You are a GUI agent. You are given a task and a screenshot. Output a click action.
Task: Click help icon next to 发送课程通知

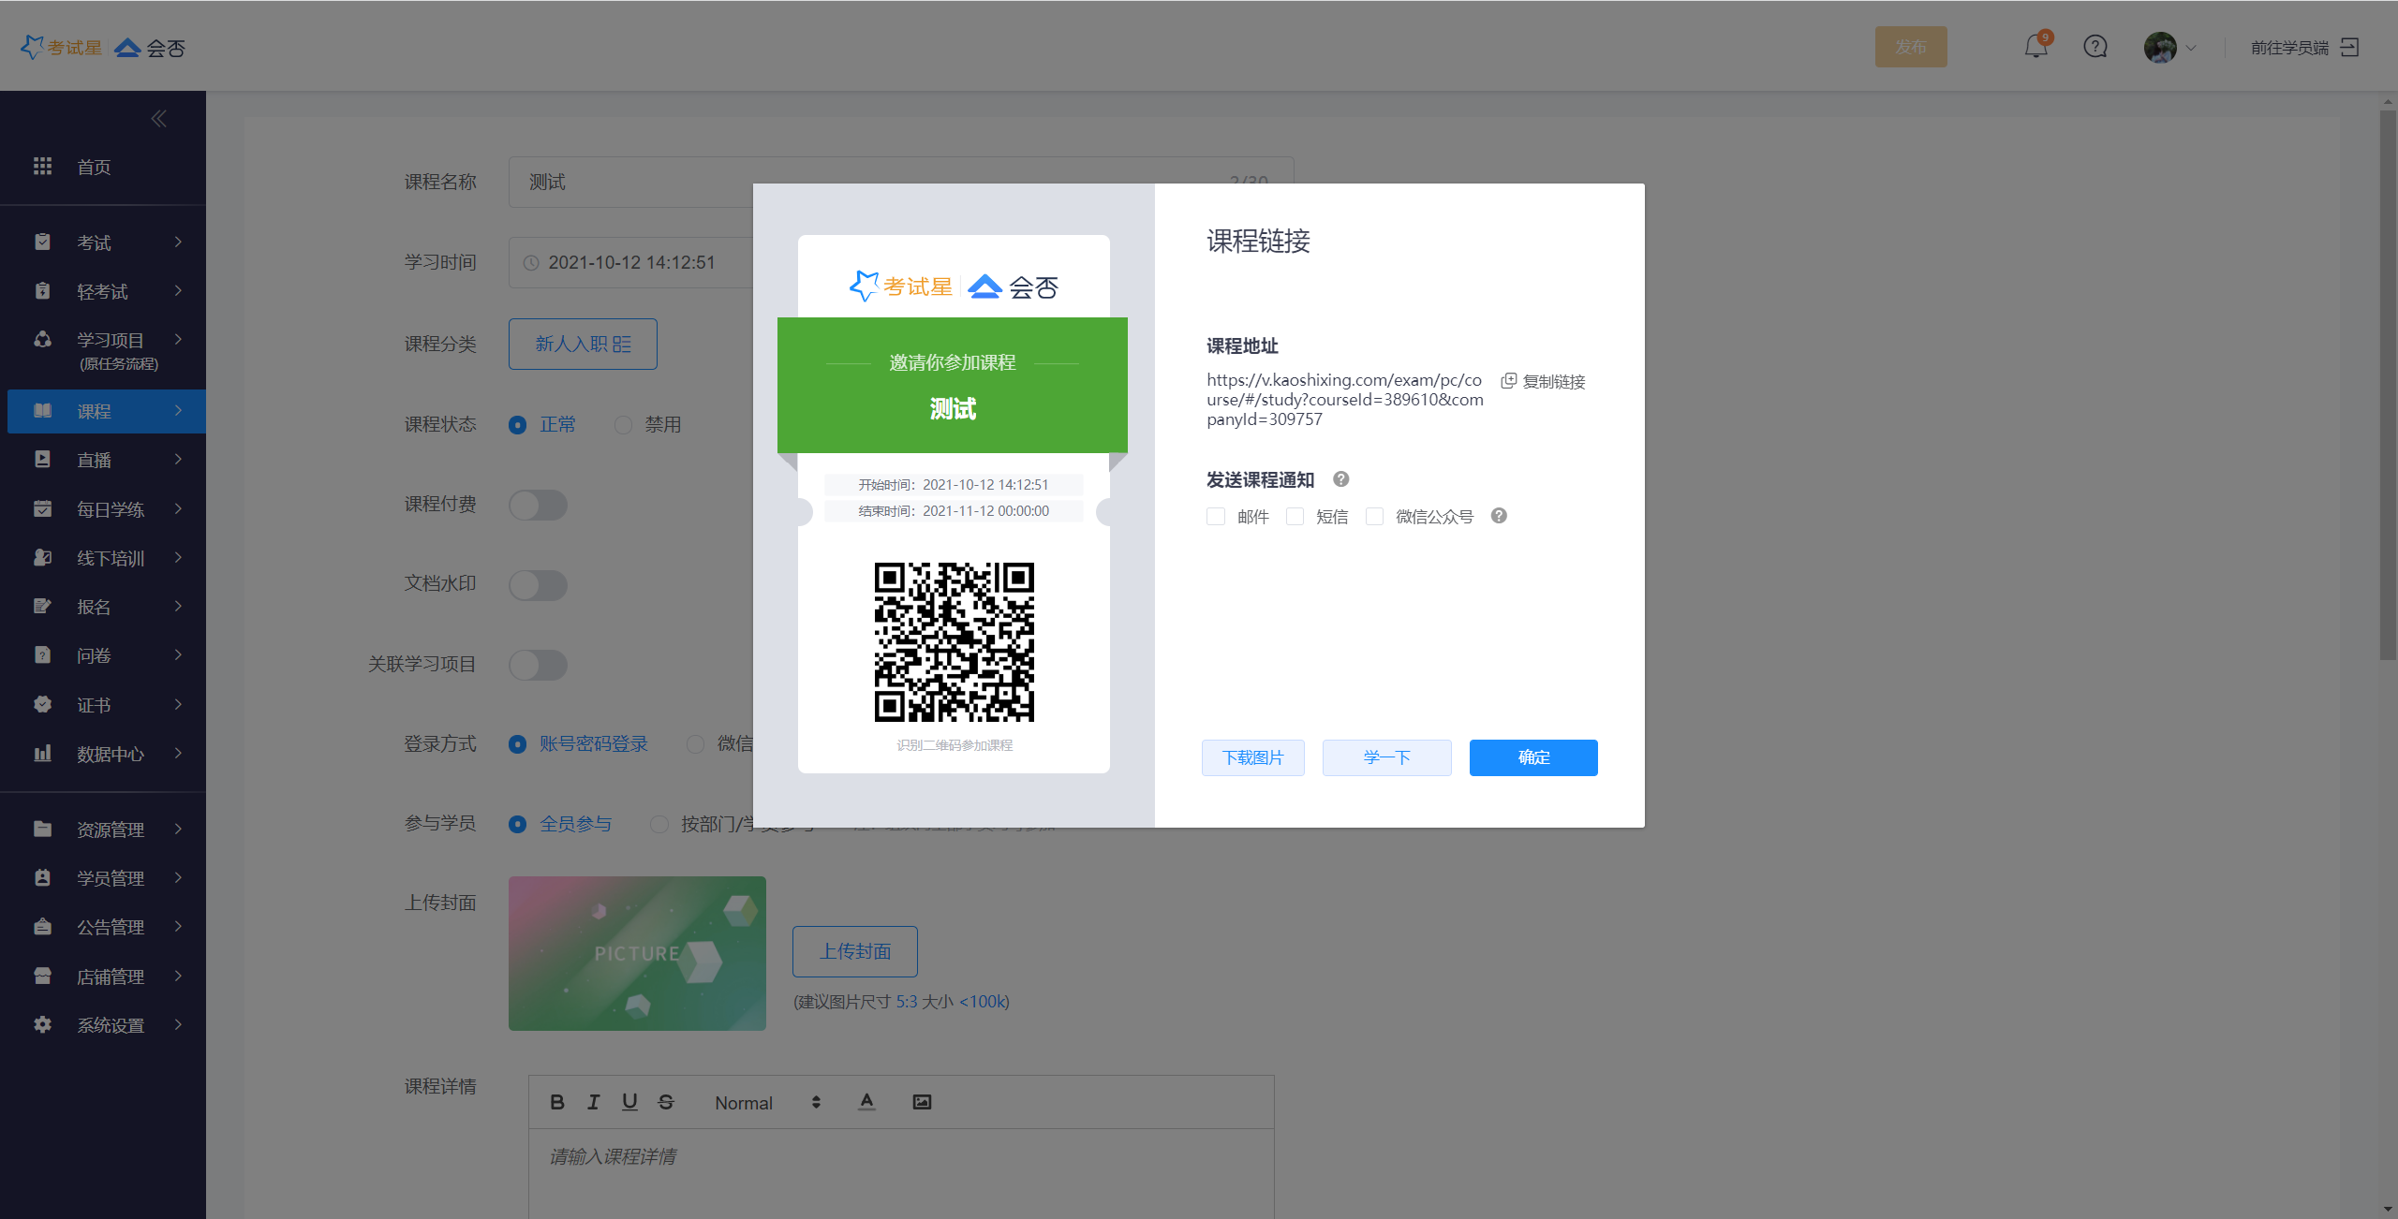pos(1341,479)
